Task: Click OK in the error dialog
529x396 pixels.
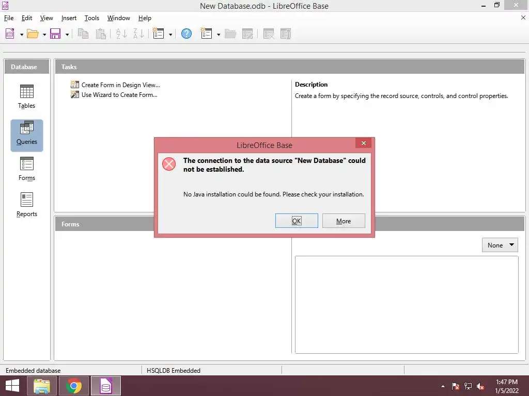Action: point(297,221)
